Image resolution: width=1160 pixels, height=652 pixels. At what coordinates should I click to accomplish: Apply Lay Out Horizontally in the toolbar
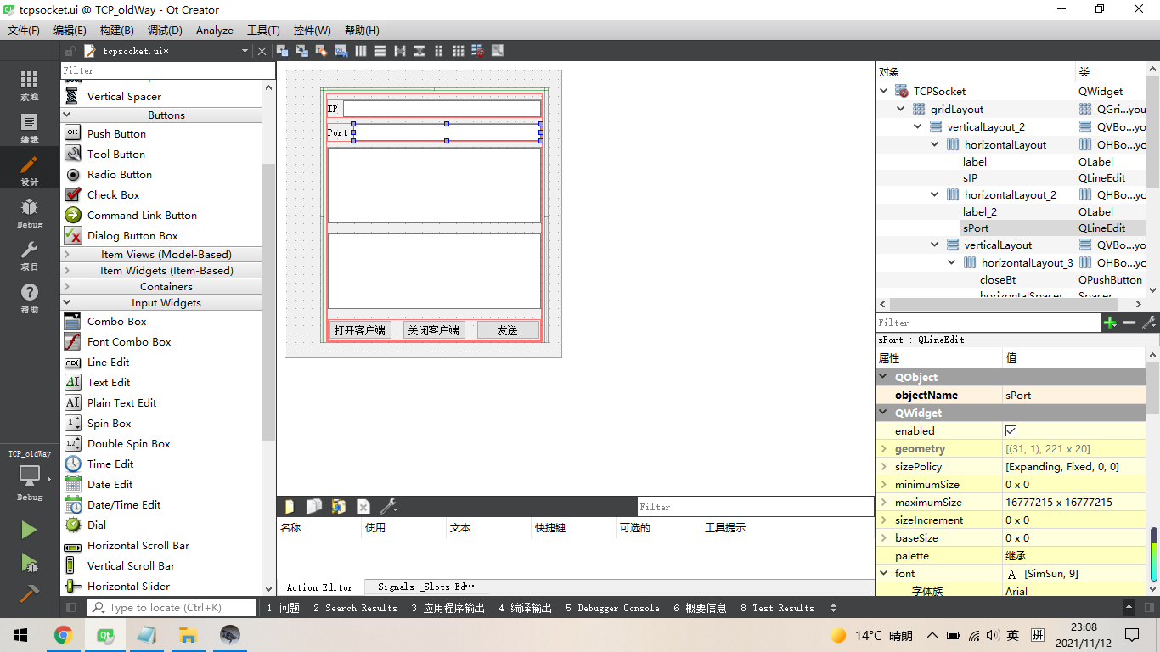361,51
